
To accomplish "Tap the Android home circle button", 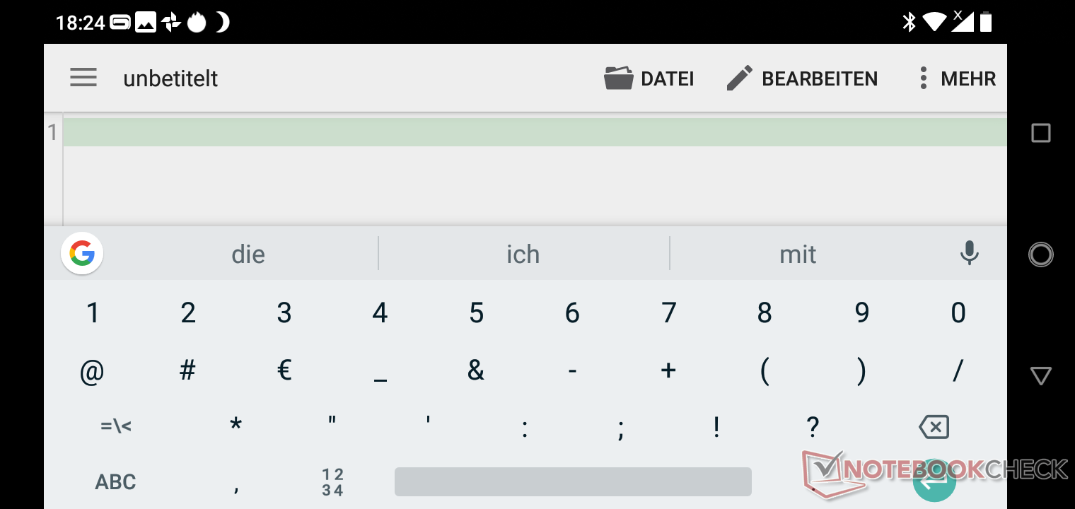I will pyautogui.click(x=1041, y=255).
